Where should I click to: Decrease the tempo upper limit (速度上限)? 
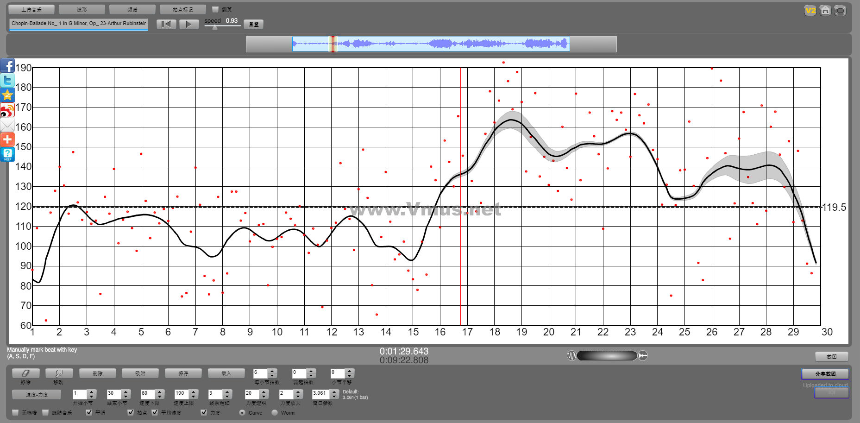tap(194, 397)
